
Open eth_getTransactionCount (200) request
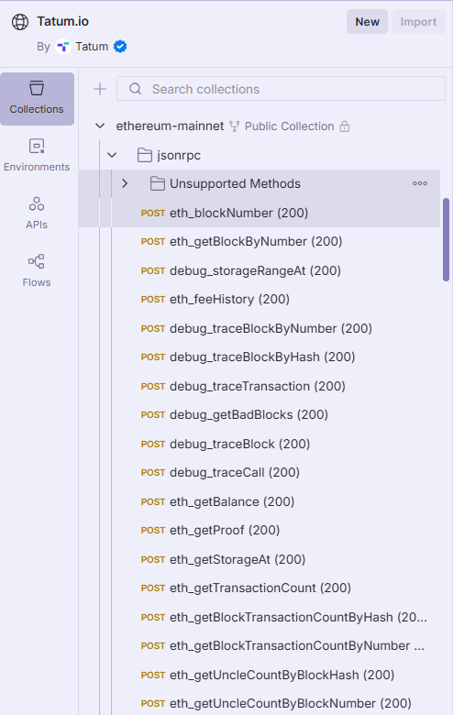click(260, 588)
